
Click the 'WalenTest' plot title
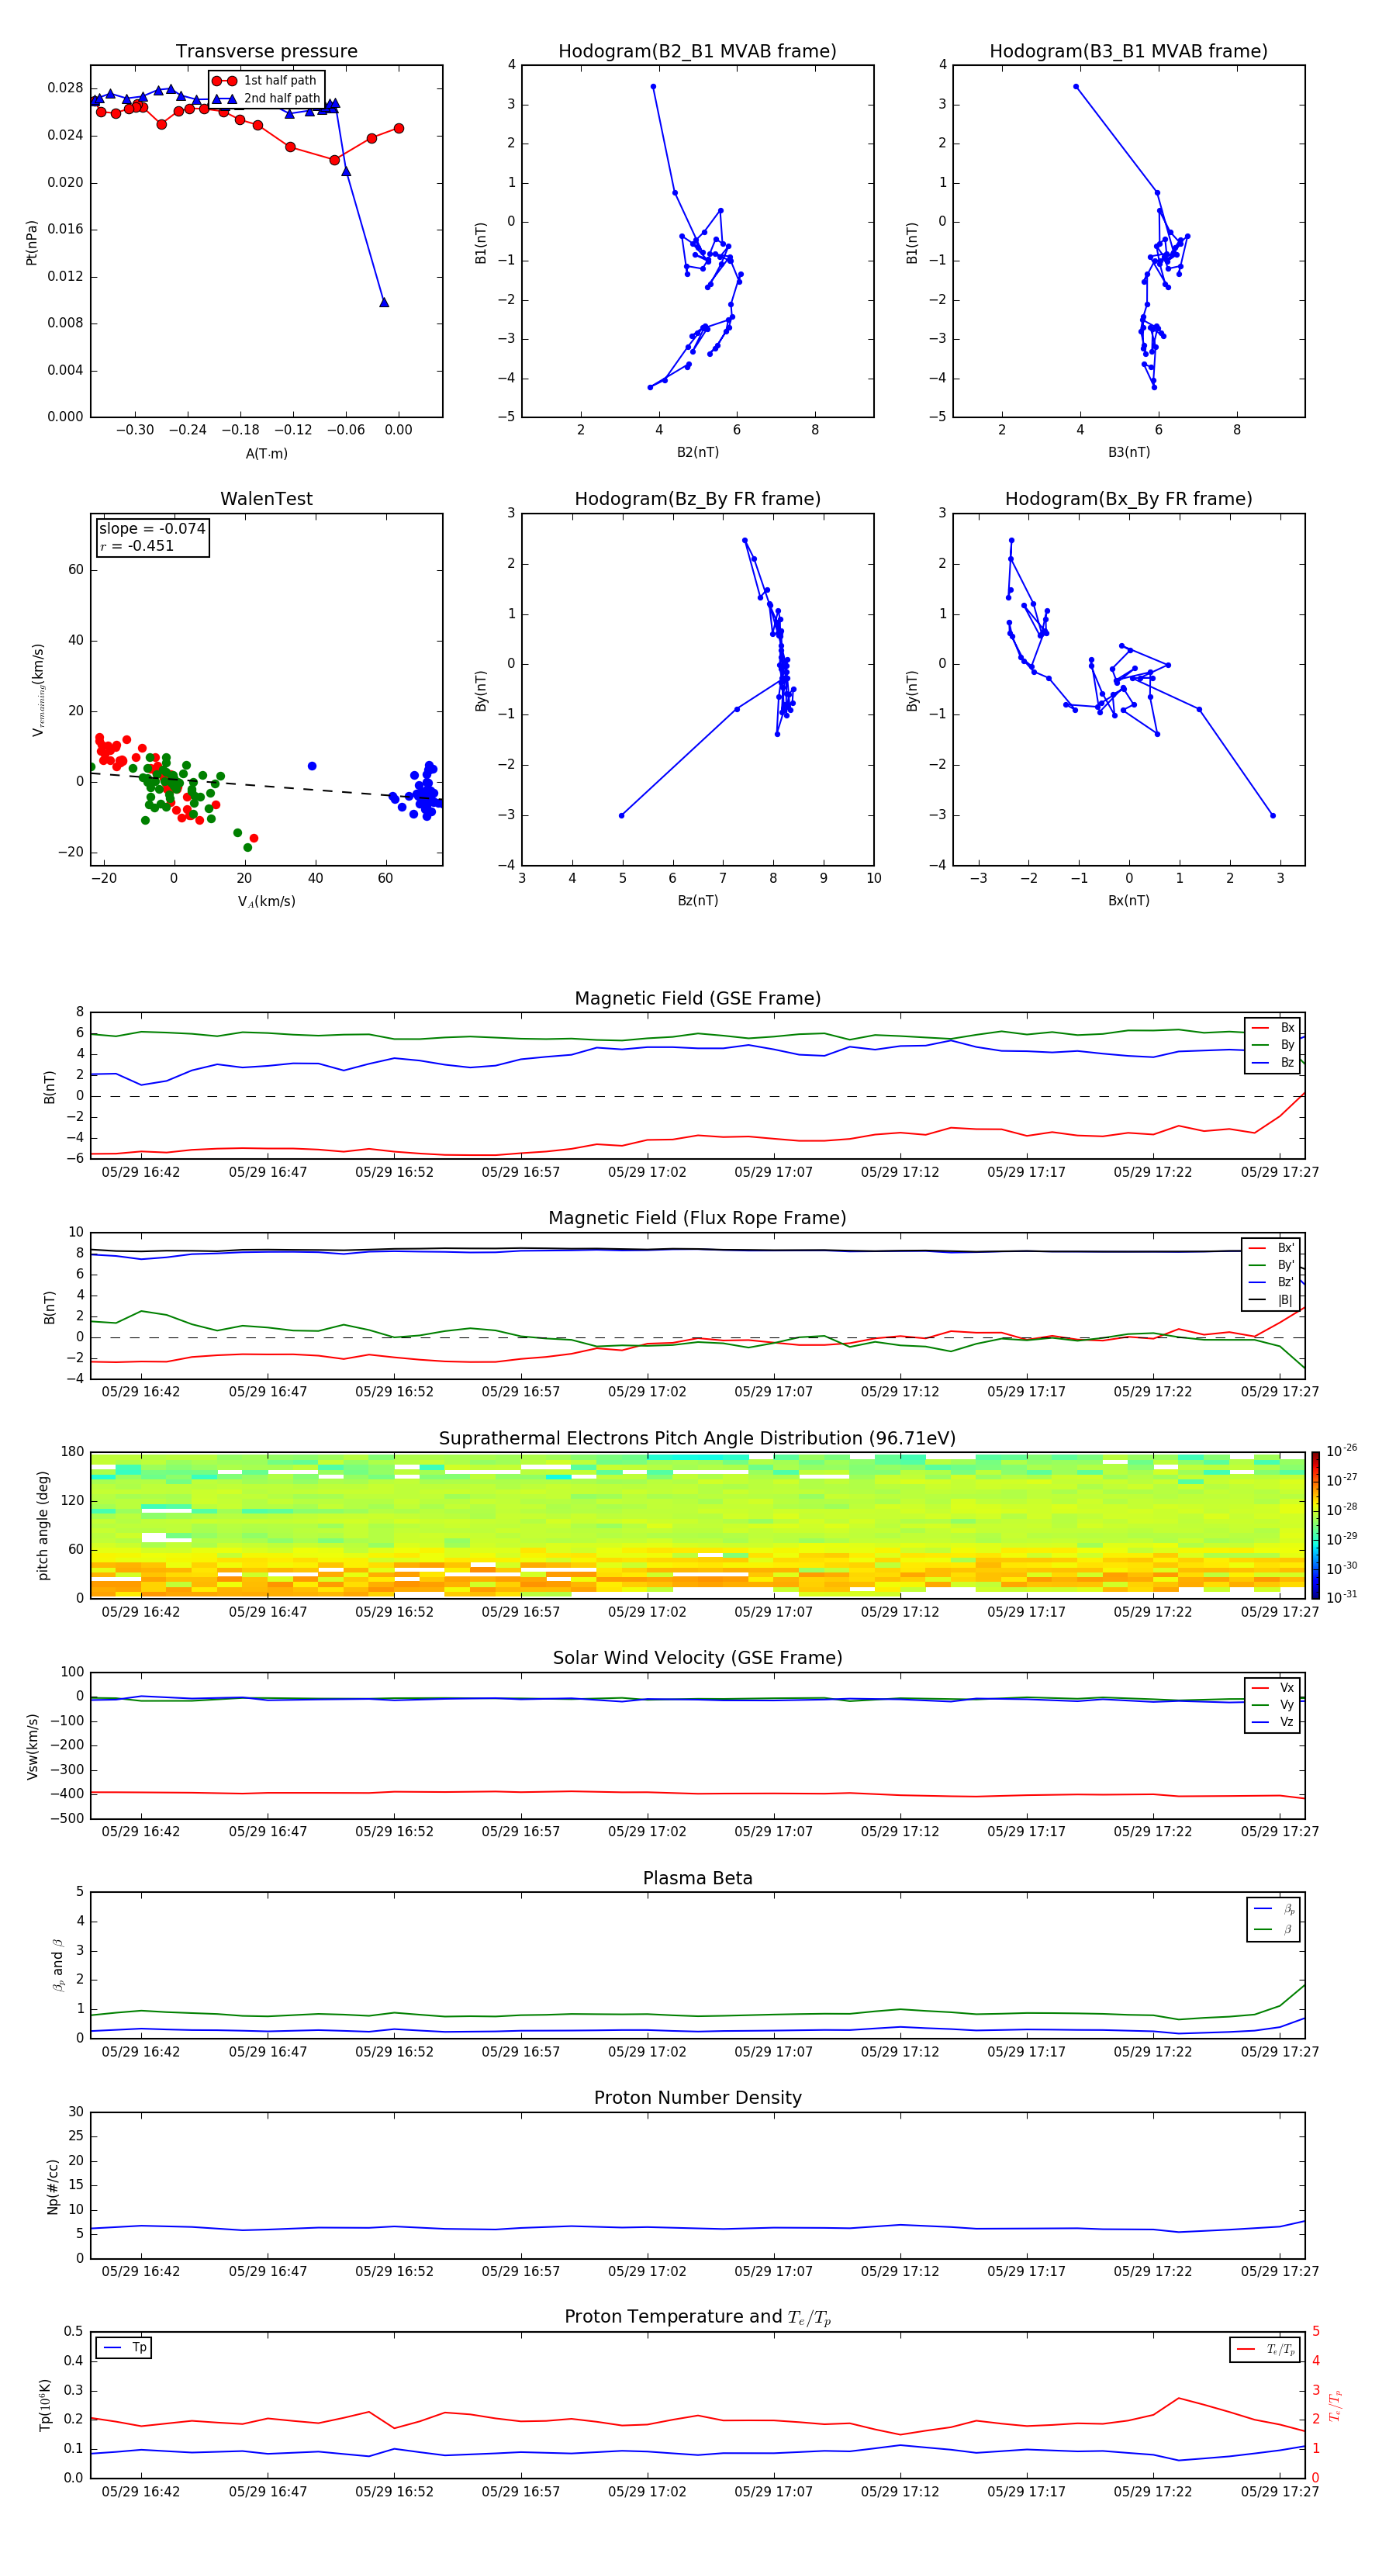[x=266, y=499]
